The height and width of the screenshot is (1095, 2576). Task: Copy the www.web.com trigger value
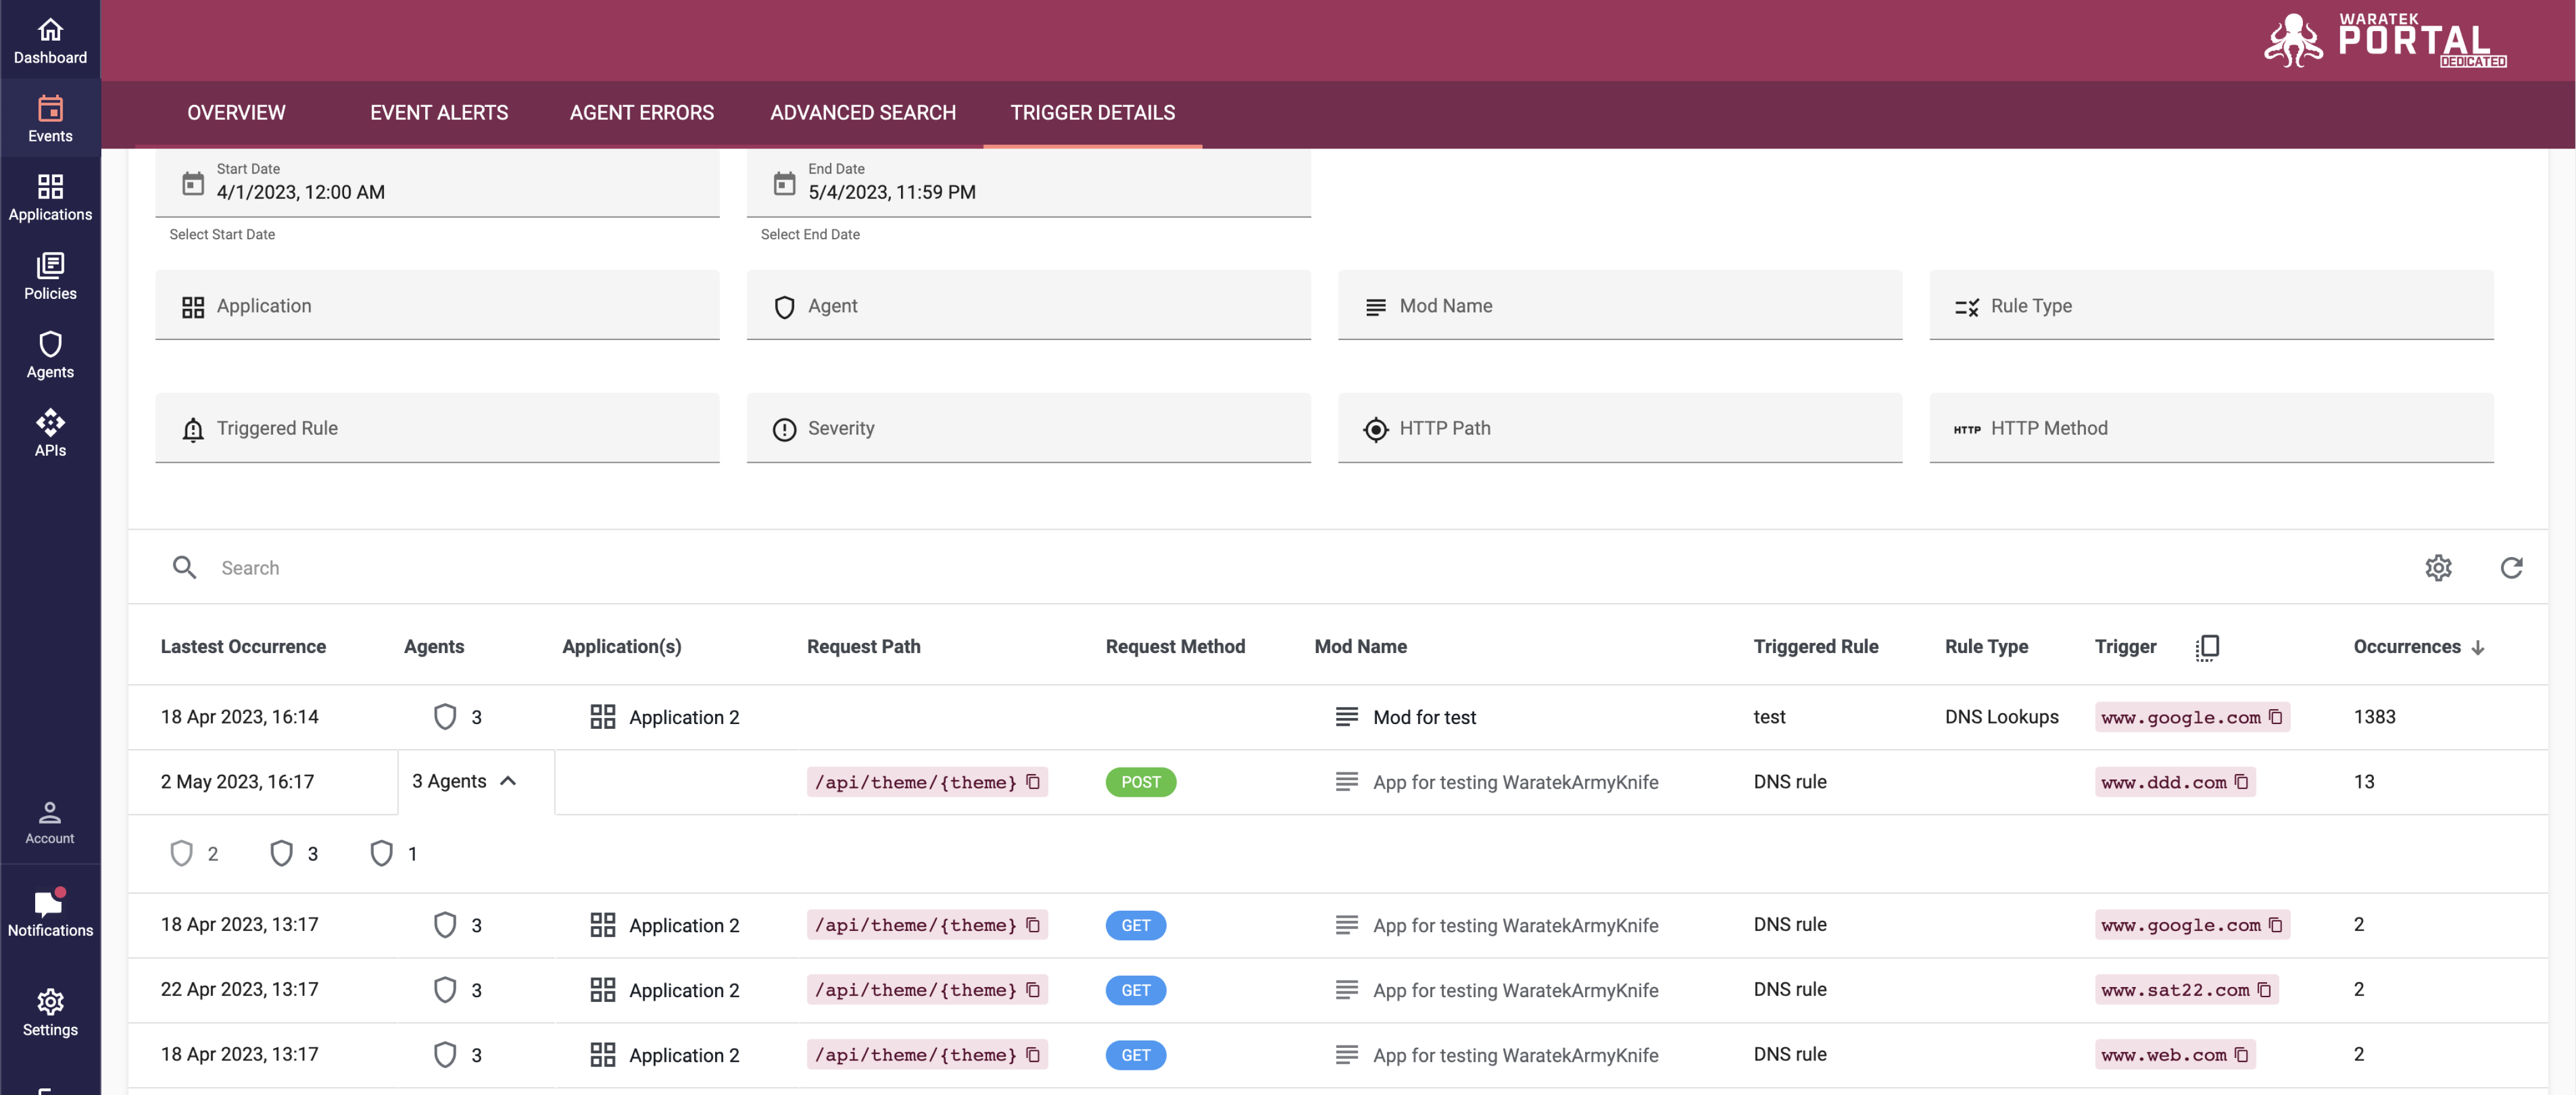coord(2241,1054)
